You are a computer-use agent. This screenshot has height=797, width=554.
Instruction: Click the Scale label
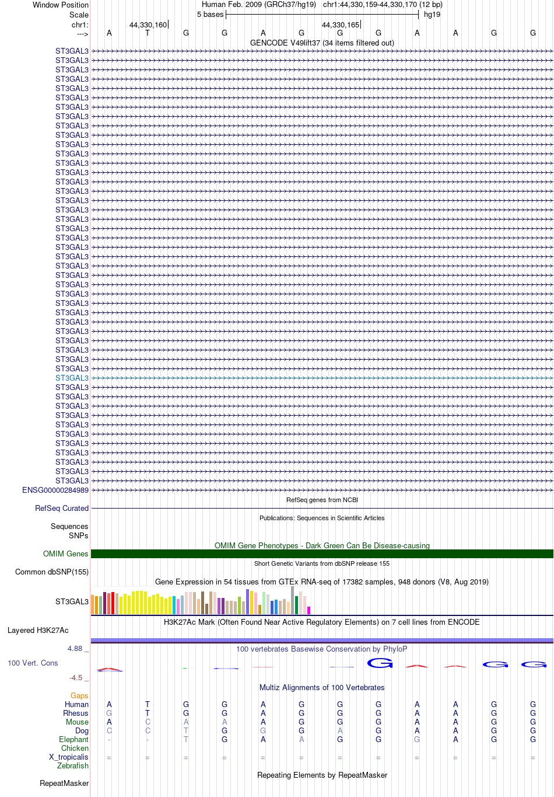click(79, 15)
